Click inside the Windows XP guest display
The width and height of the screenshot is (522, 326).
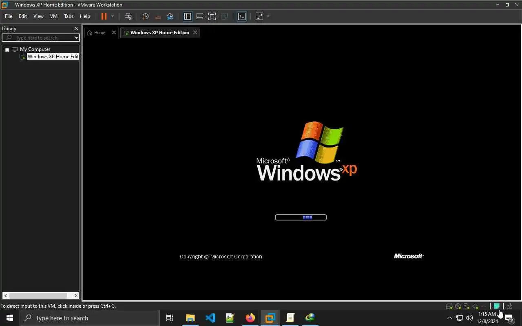pos(301,170)
